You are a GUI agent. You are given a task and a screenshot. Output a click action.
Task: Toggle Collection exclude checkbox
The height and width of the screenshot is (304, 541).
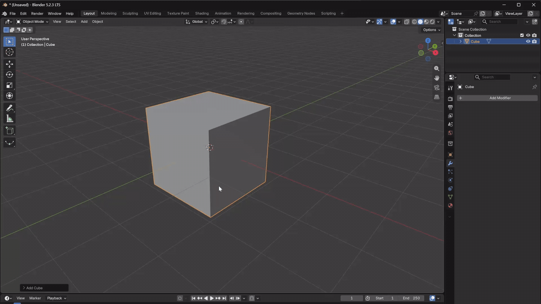522,35
